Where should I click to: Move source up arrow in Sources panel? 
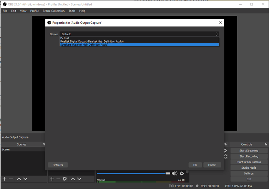click(73, 179)
